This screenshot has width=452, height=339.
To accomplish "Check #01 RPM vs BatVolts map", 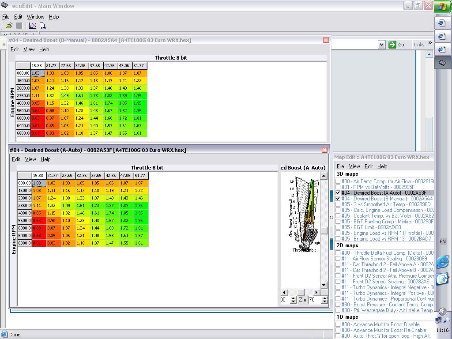I will 338,187.
